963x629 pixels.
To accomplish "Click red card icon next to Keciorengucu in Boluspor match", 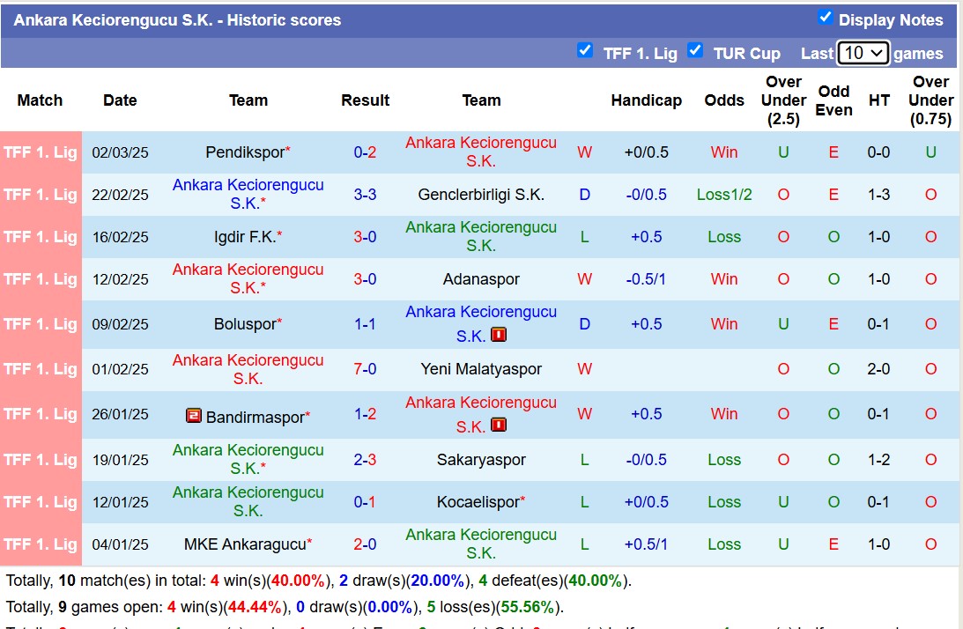I will click(498, 336).
